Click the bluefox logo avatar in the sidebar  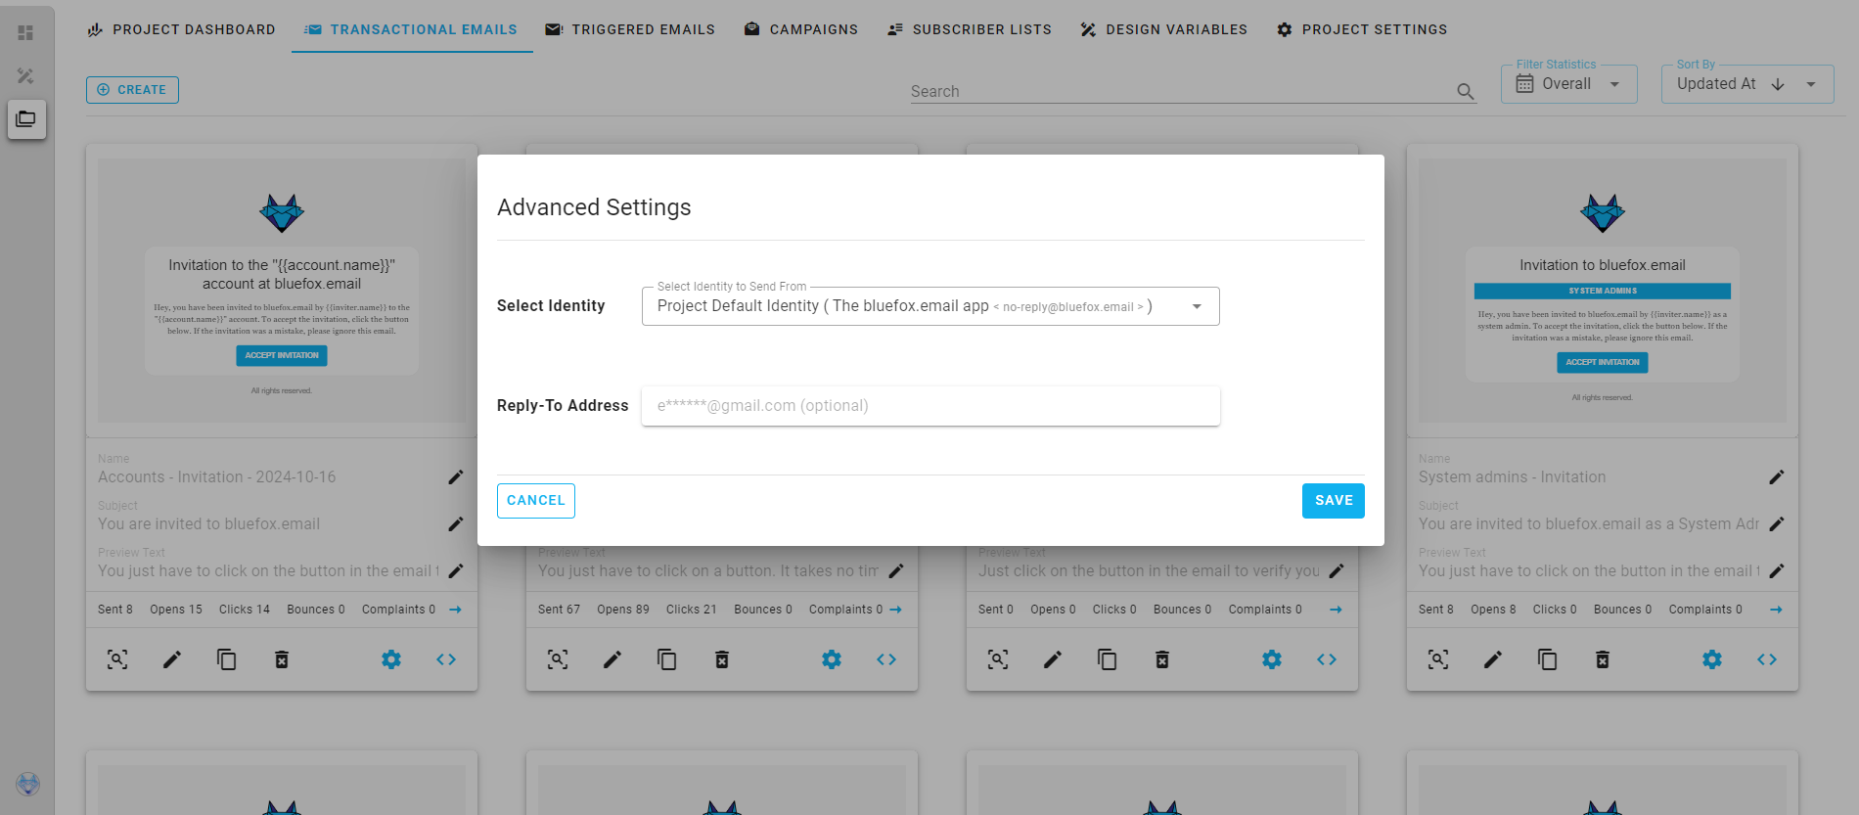click(27, 784)
